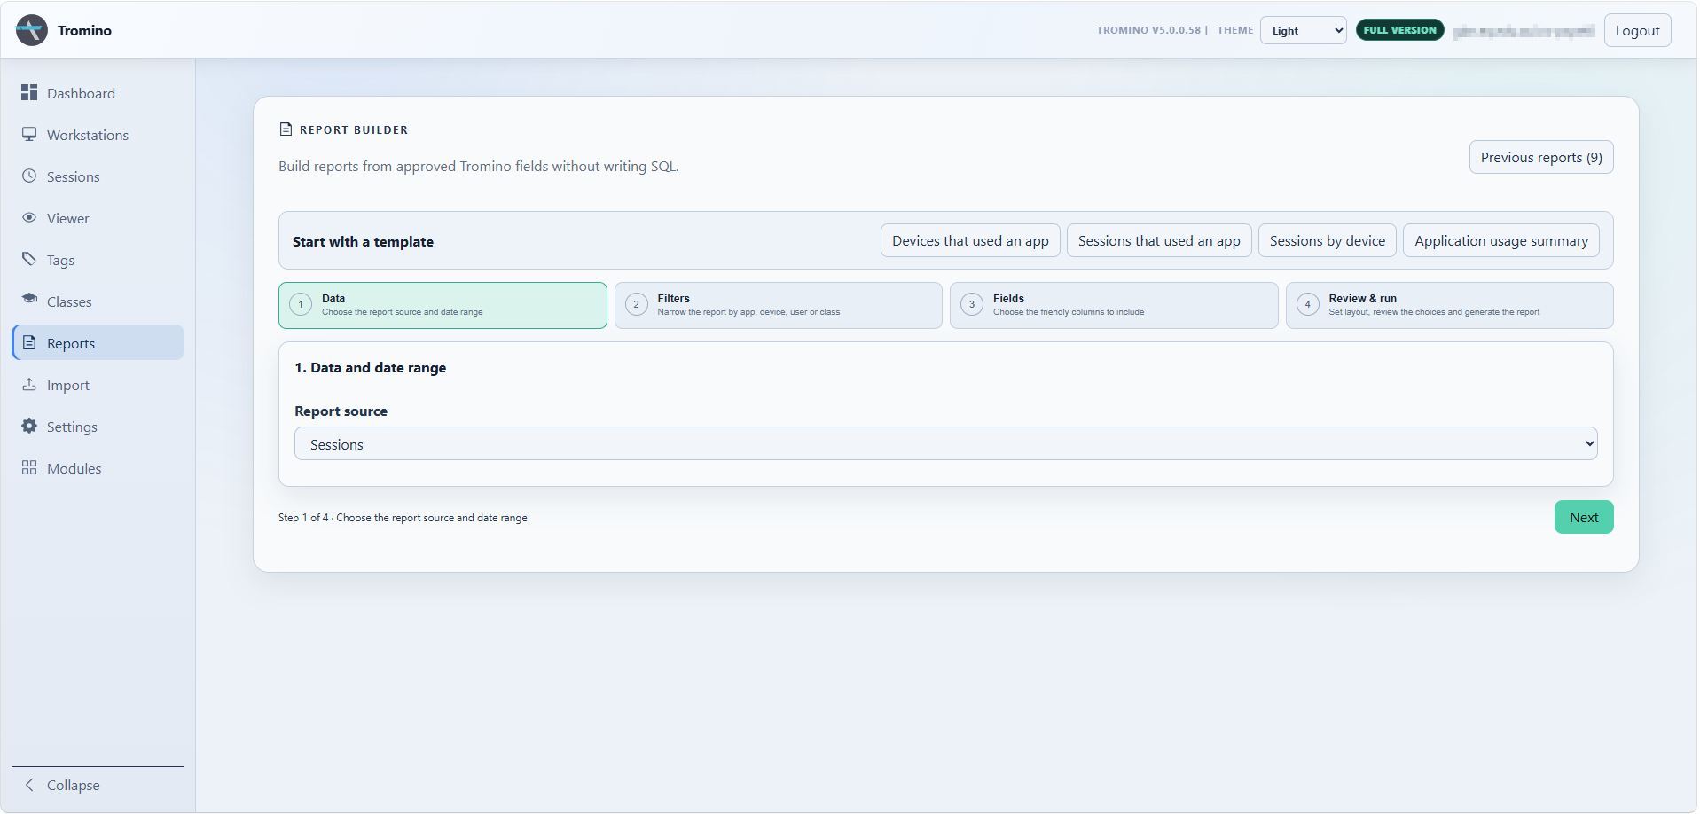Open Modules from the sidebar
The height and width of the screenshot is (814, 1700).
click(x=98, y=468)
